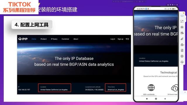Click the 10:32 PM time in status bar
187x105 pixels.
140,9
